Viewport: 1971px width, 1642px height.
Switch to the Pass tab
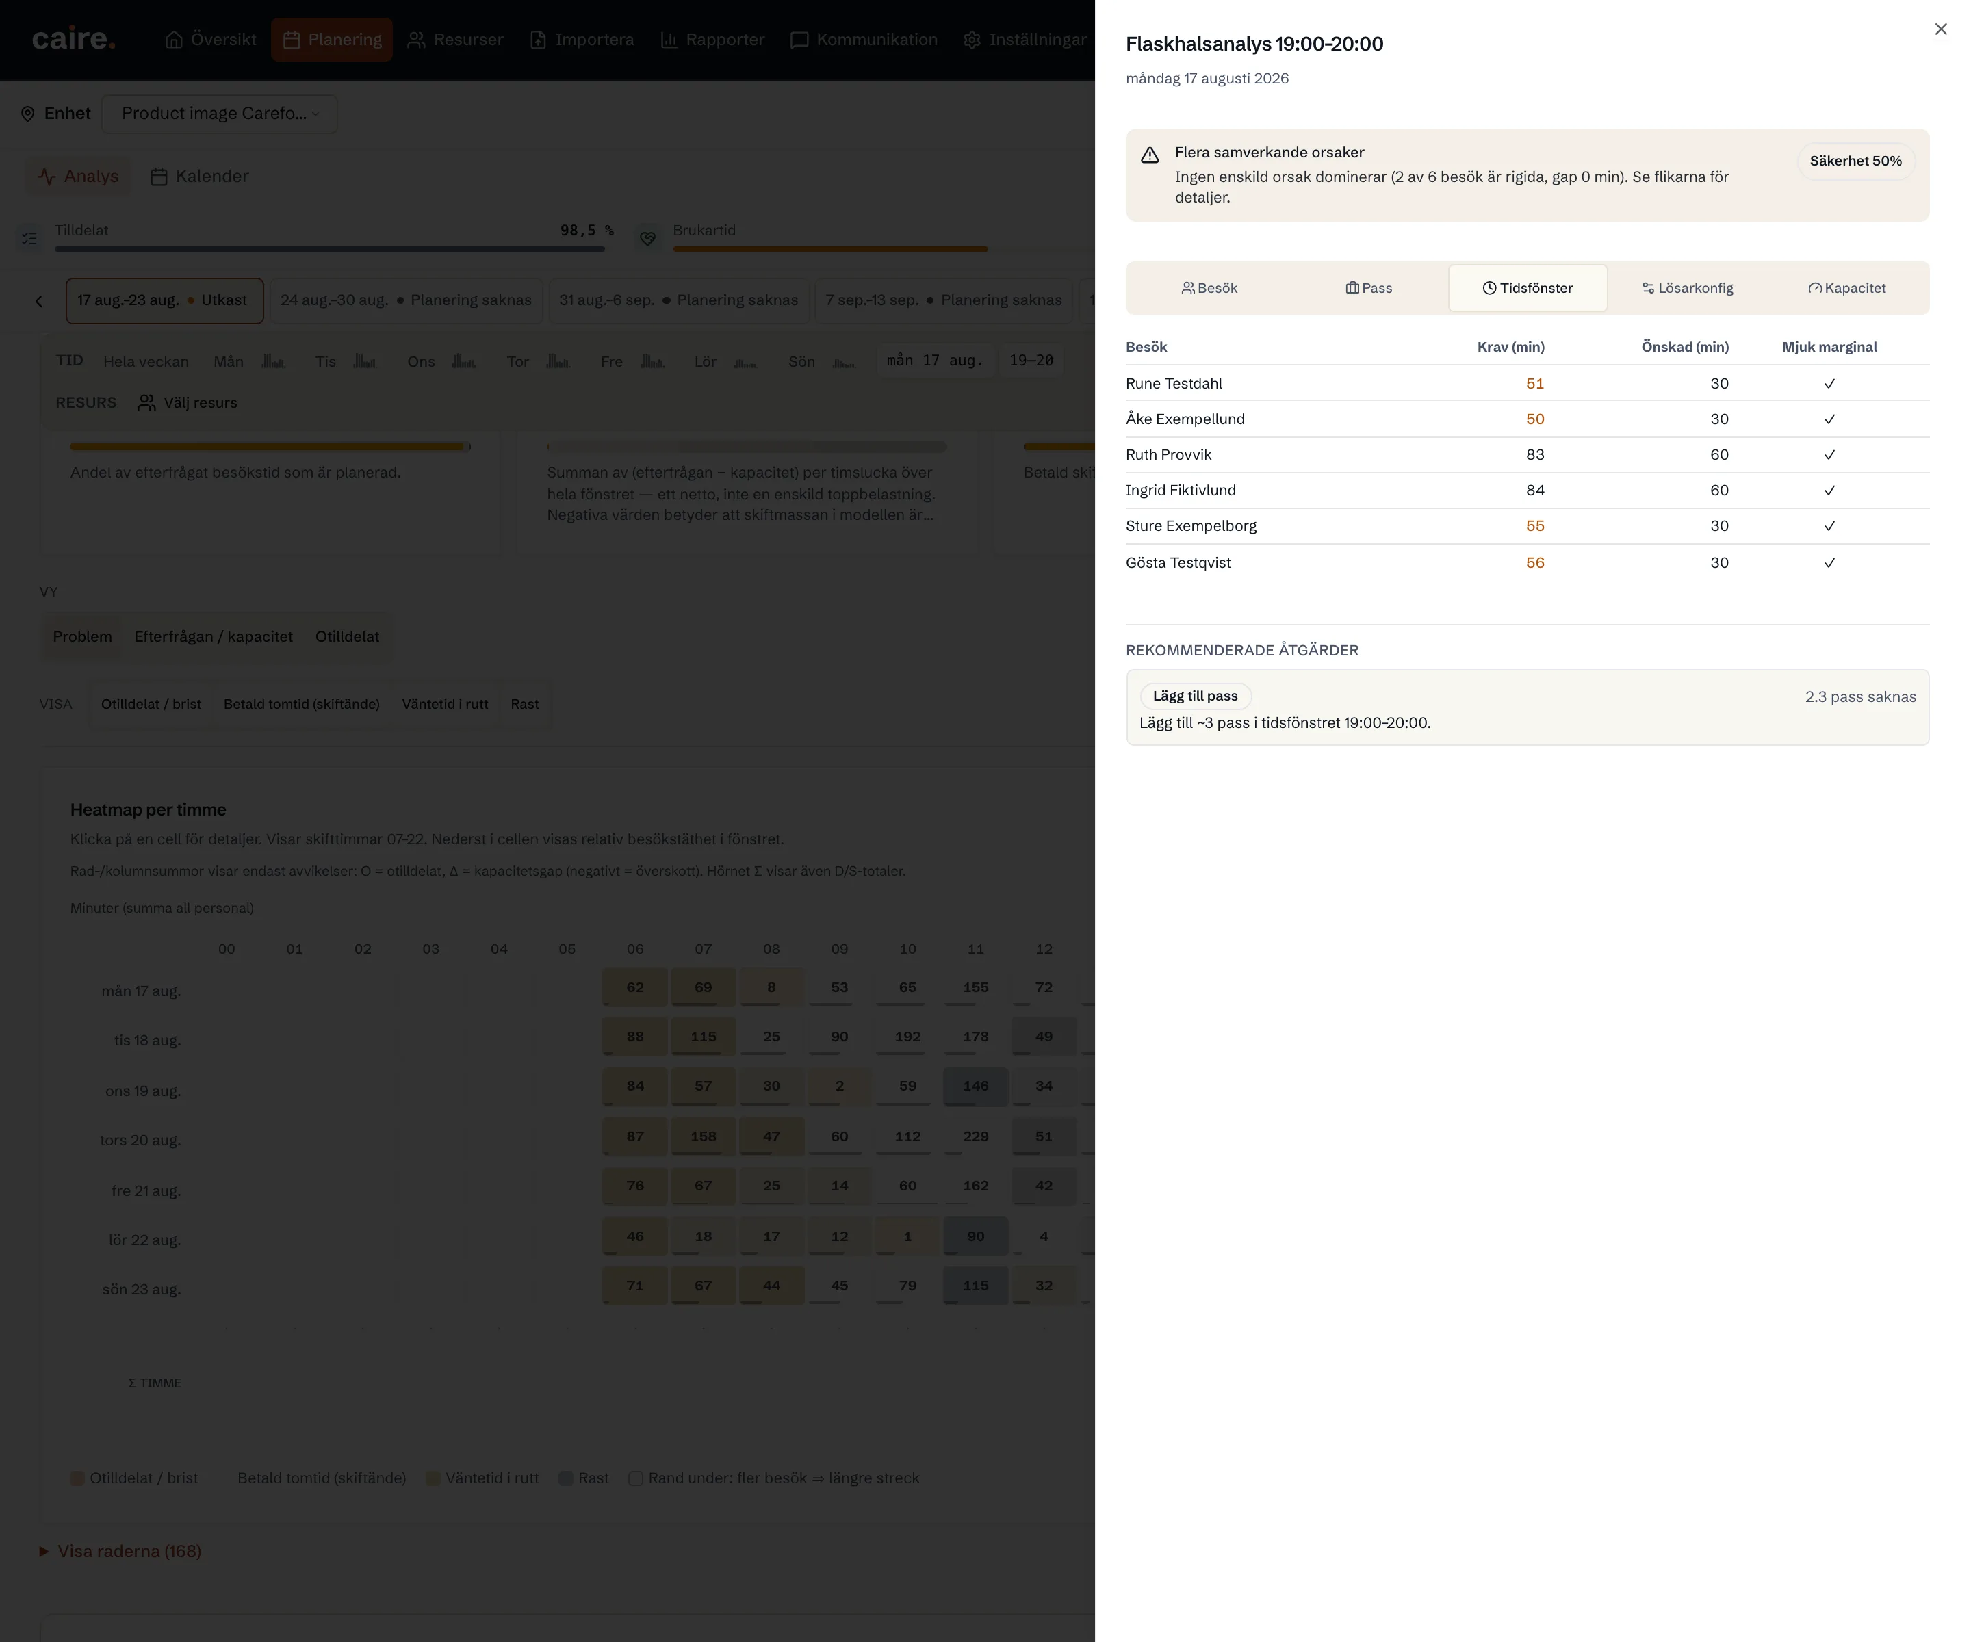1369,288
